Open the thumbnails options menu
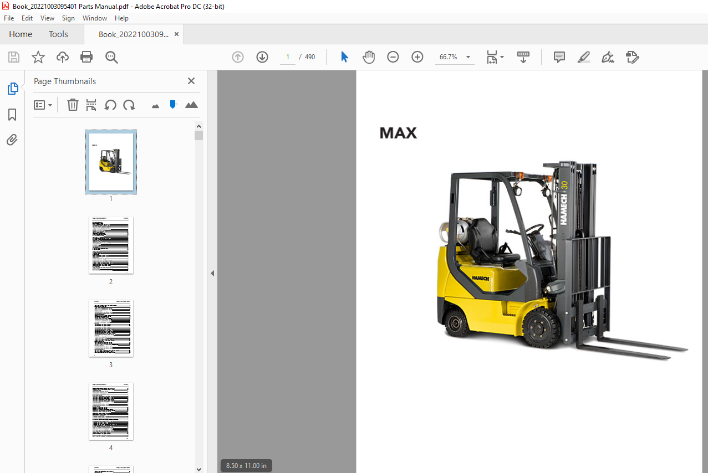The width and height of the screenshot is (708, 473). (43, 105)
